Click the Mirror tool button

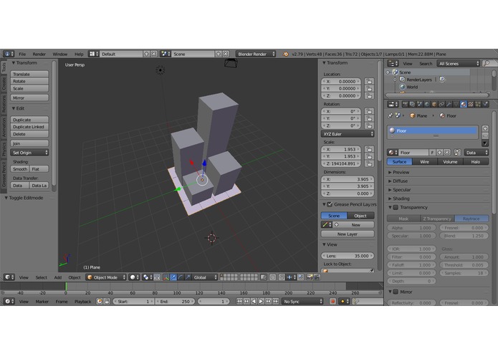click(29, 97)
